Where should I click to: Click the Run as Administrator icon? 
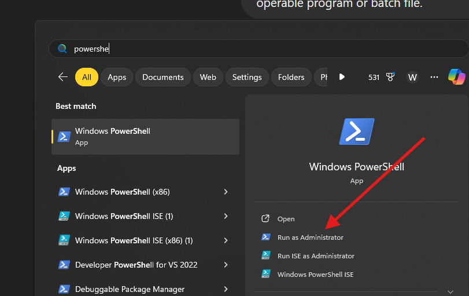(x=265, y=237)
